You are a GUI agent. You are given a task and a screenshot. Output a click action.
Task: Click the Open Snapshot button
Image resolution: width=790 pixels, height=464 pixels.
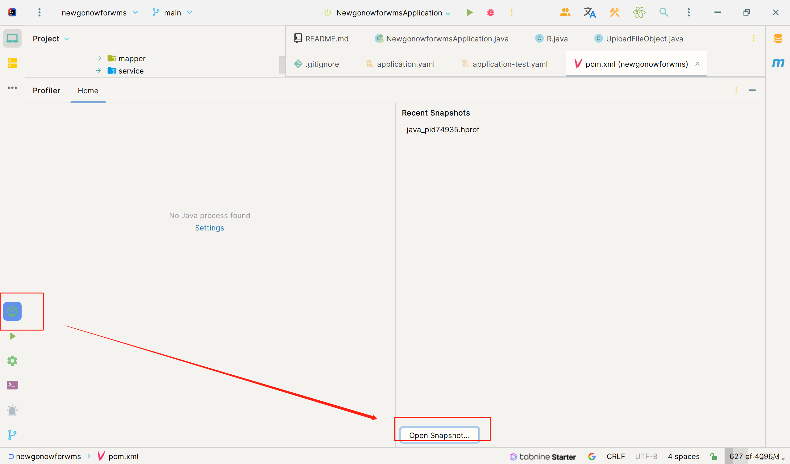tap(439, 435)
